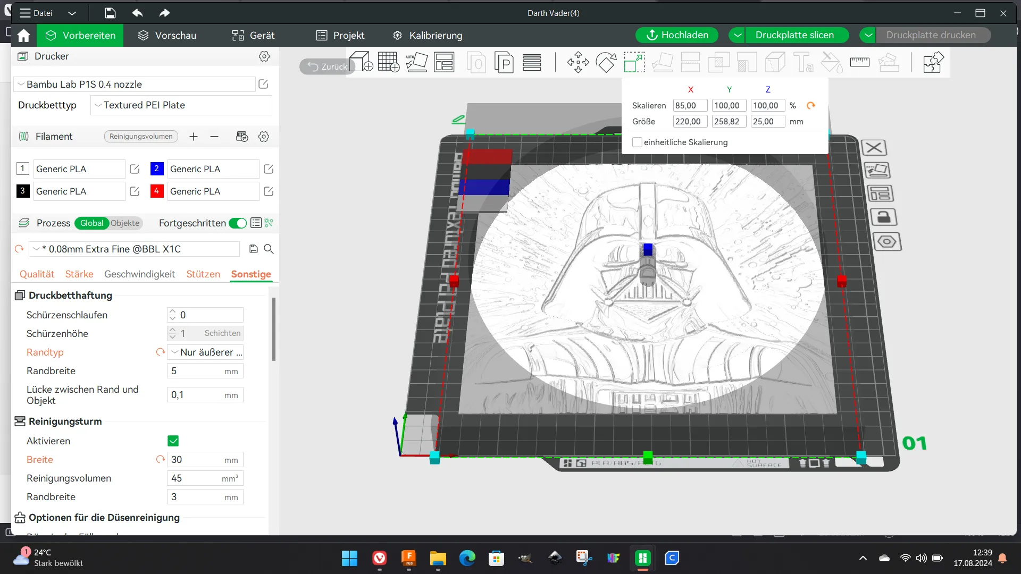The height and width of the screenshot is (574, 1021).
Task: Click the red filament 4 color swatch
Action: (156, 191)
